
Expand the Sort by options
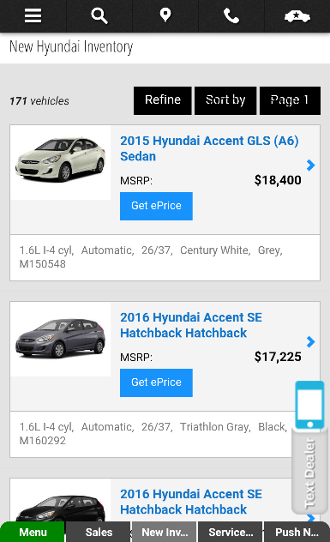point(225,100)
